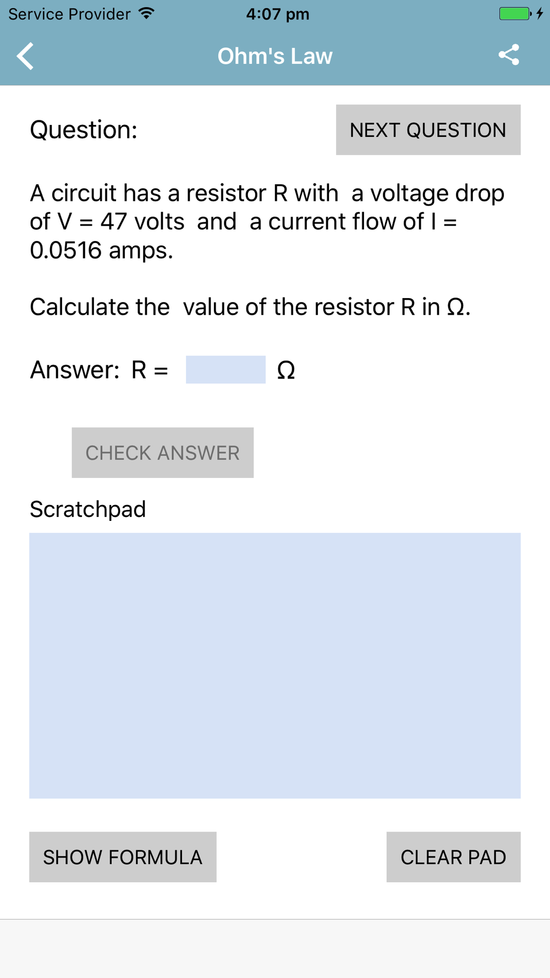
Task: Tap the 4:07 pm clock
Action: click(278, 14)
